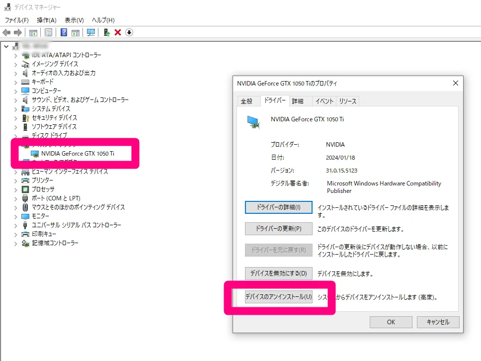Screen dimensions: 481x361
Task: Click the toolbar properties sheet icon
Action: click(49, 32)
